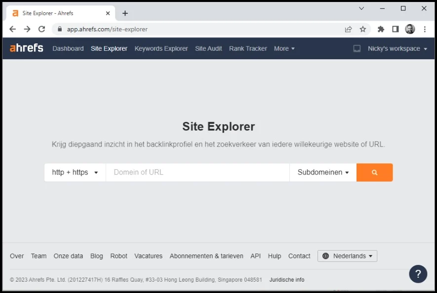Screen dimensions: 437x293
Task: Toggle the browser side panel icon
Action: tap(395, 29)
